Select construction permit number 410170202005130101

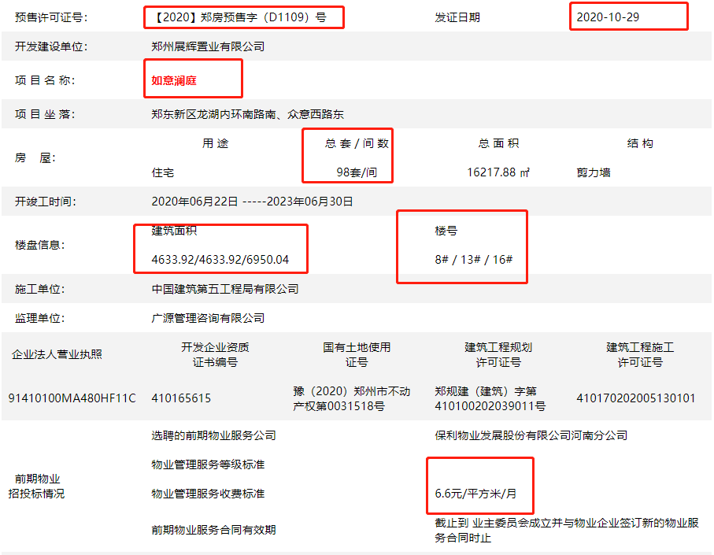pos(636,398)
